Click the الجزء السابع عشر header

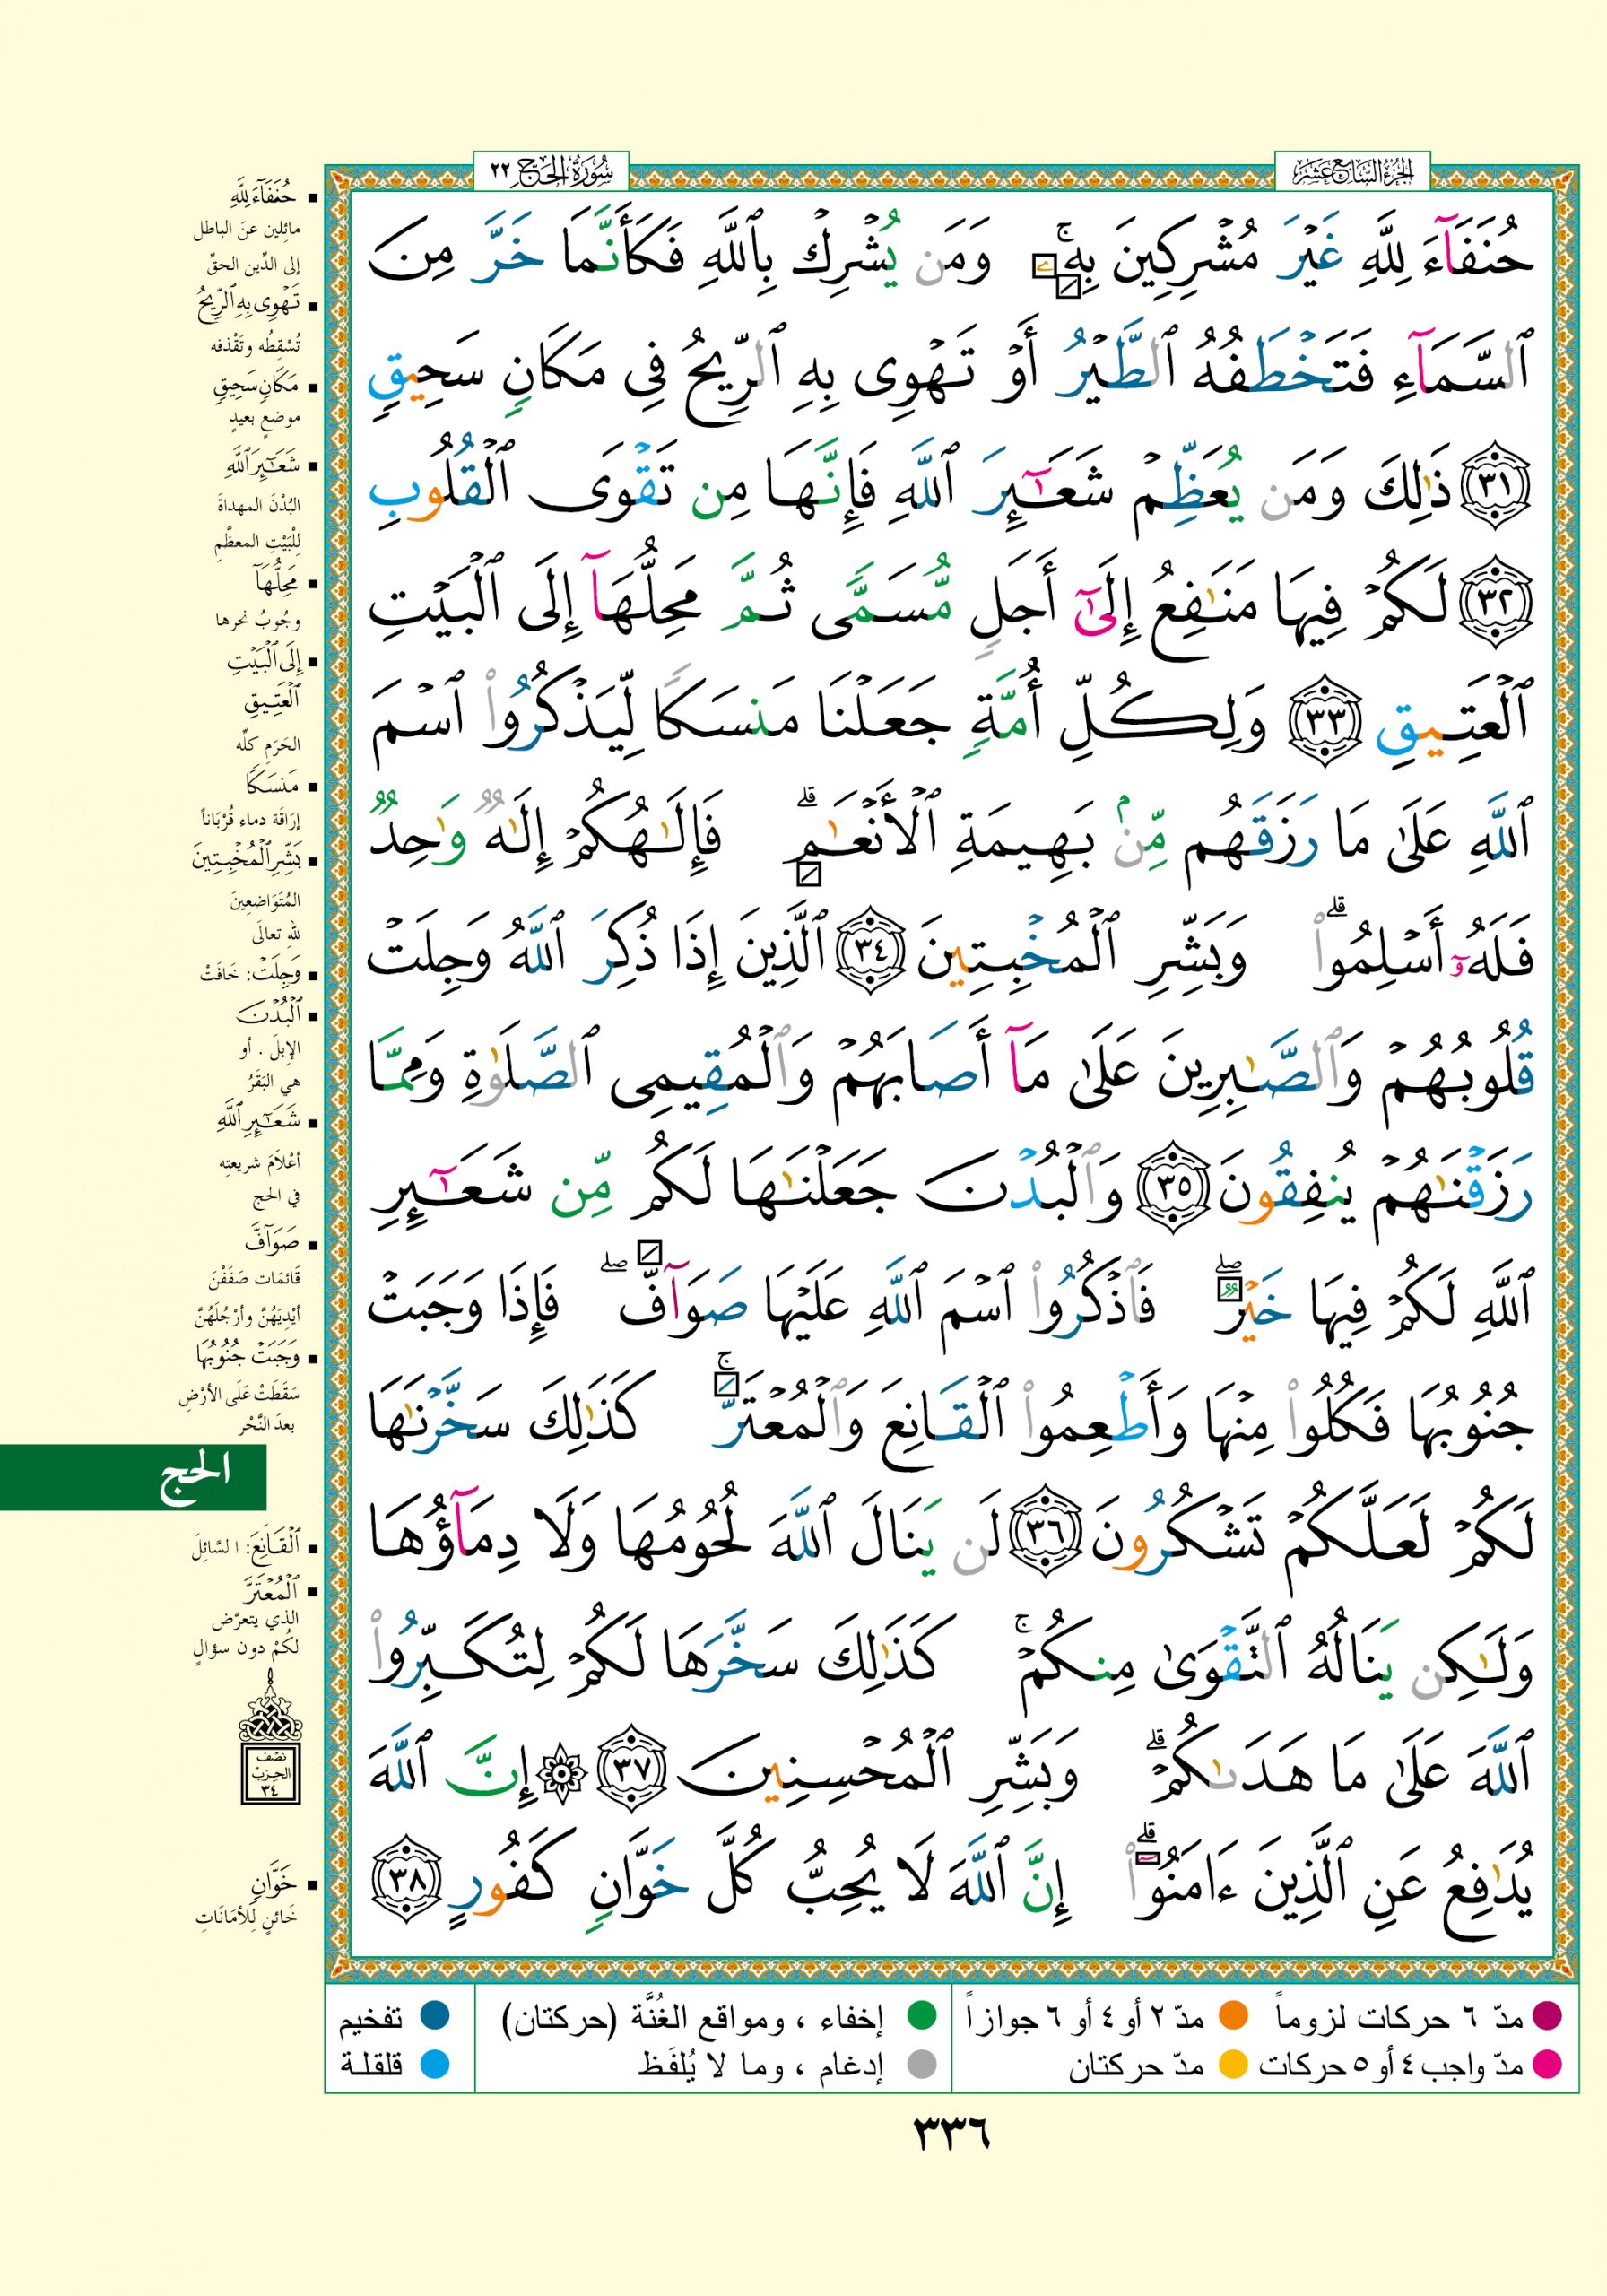click(1352, 173)
